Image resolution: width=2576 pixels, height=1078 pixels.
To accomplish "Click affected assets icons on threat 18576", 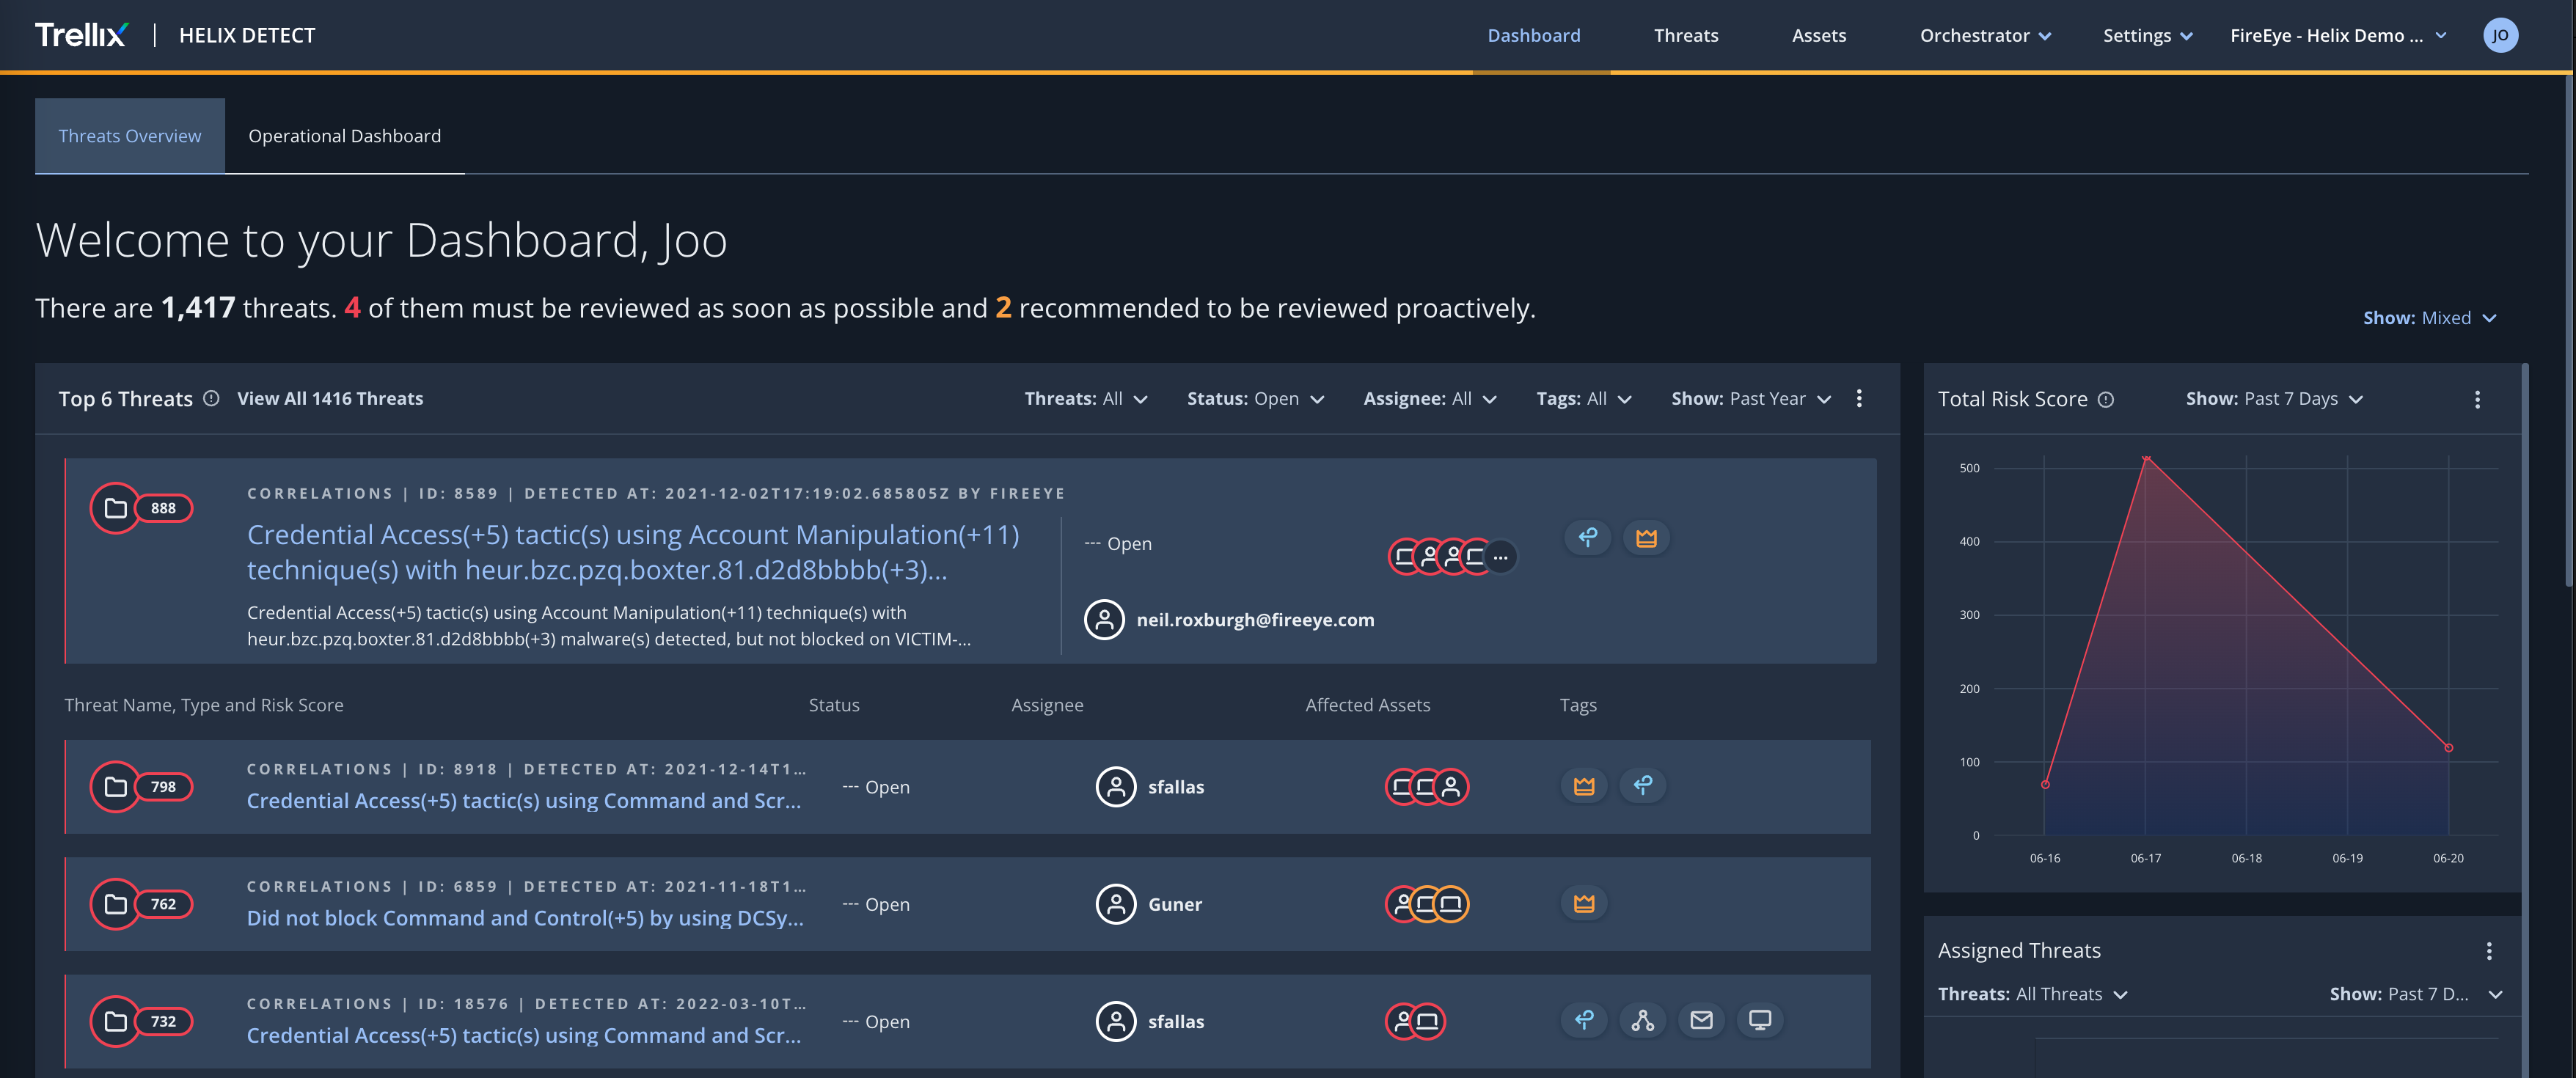I will [1415, 1021].
